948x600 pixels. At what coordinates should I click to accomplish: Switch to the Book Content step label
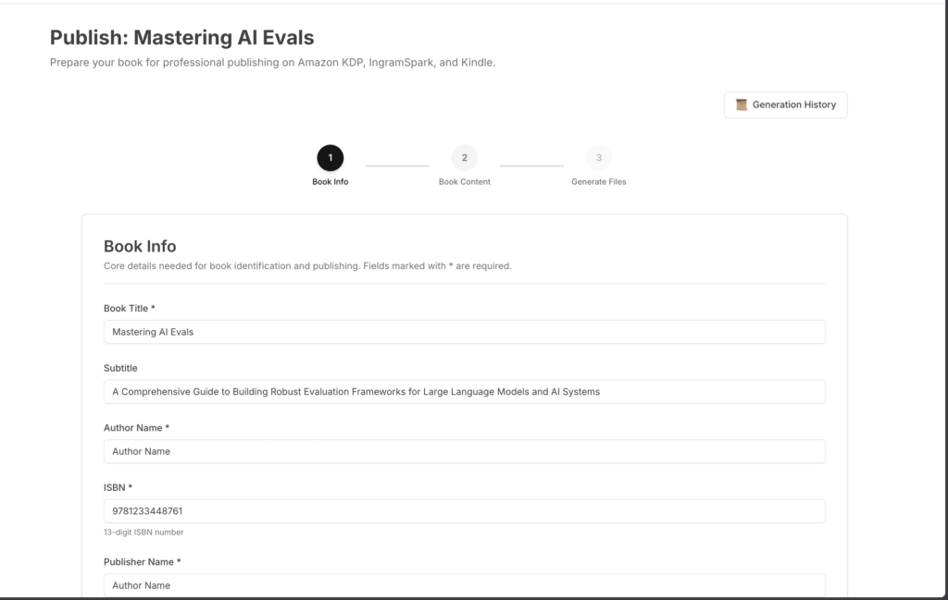[x=465, y=182]
